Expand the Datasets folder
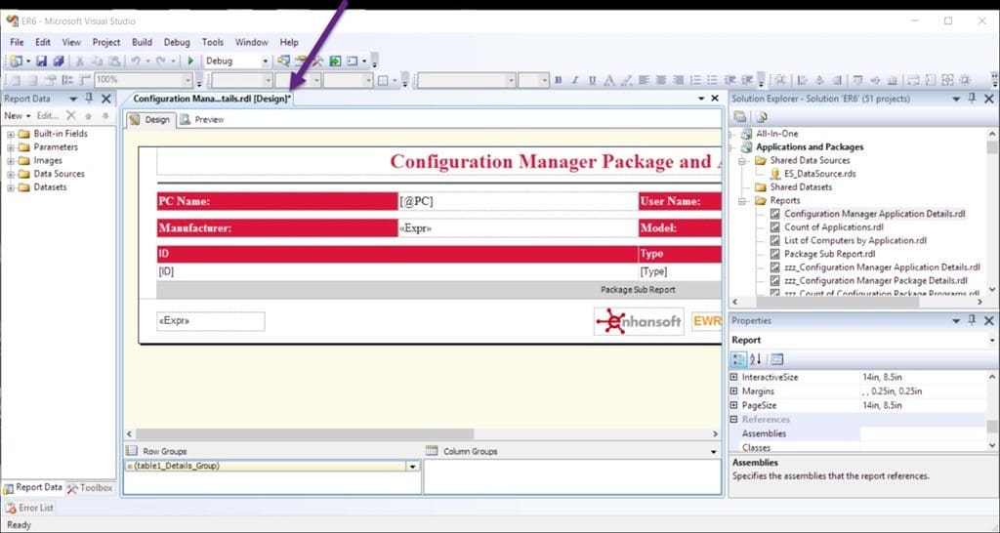 click(10, 187)
